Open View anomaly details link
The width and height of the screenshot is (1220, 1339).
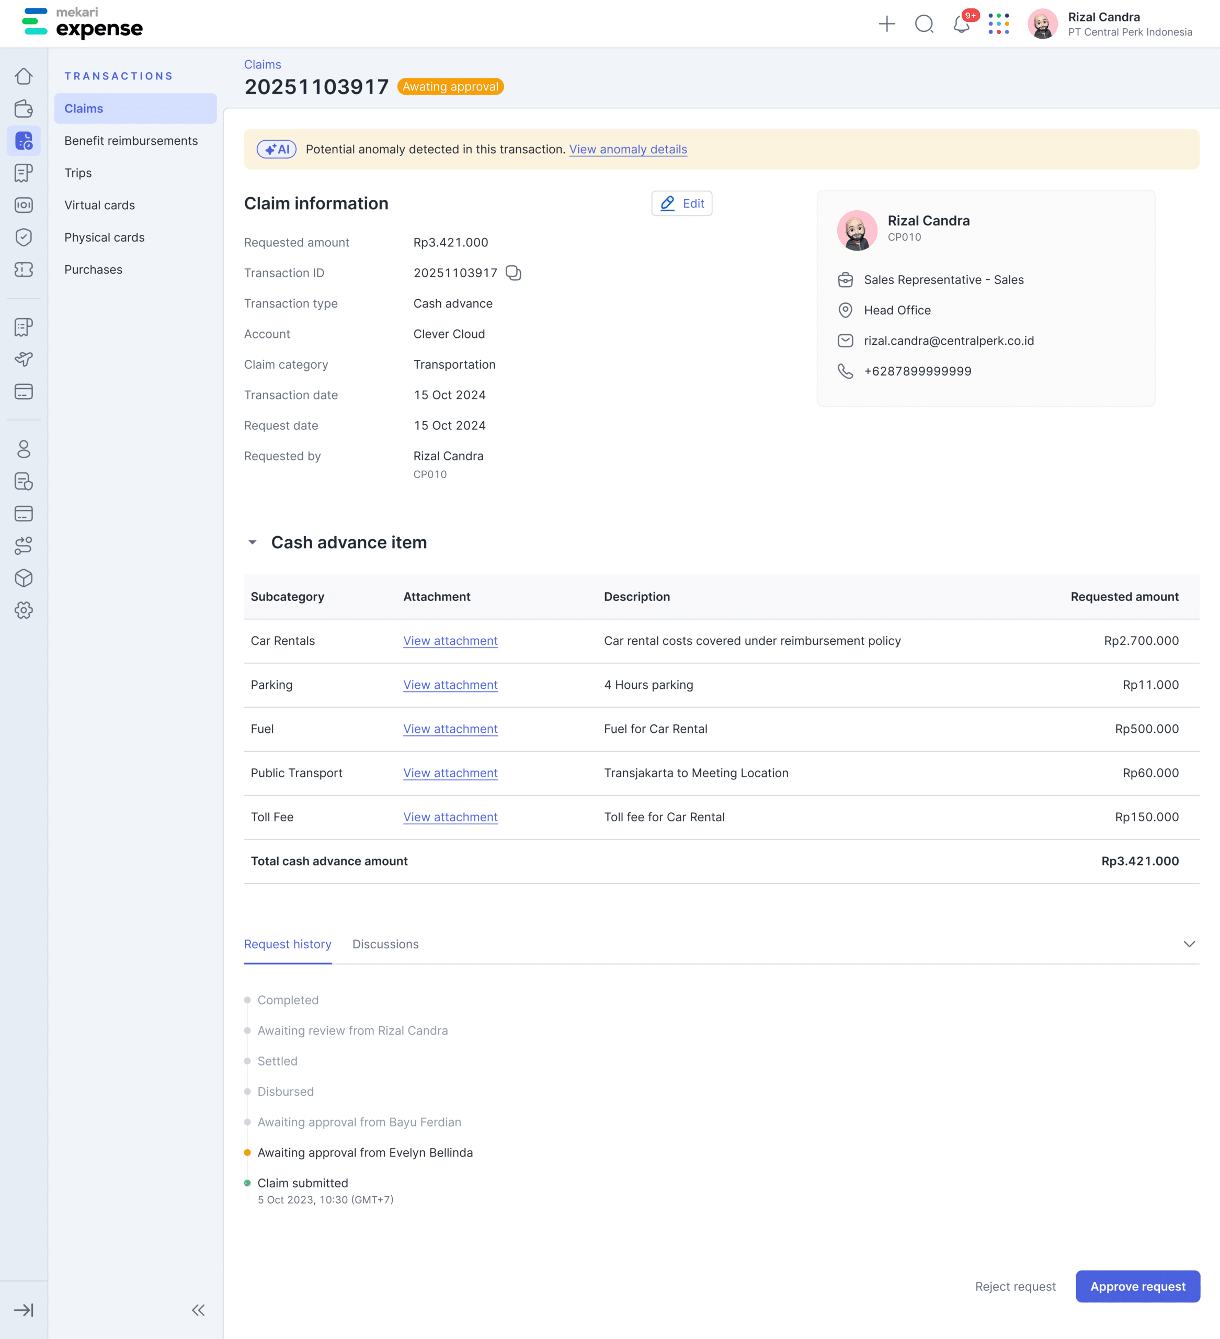[x=628, y=150]
